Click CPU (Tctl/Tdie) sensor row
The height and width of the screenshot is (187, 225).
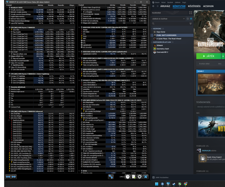click(x=40, y=114)
